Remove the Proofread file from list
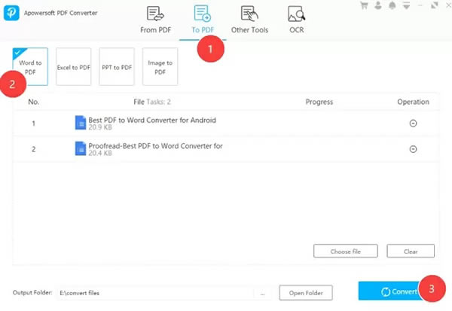The height and width of the screenshot is (311, 452). click(x=413, y=149)
